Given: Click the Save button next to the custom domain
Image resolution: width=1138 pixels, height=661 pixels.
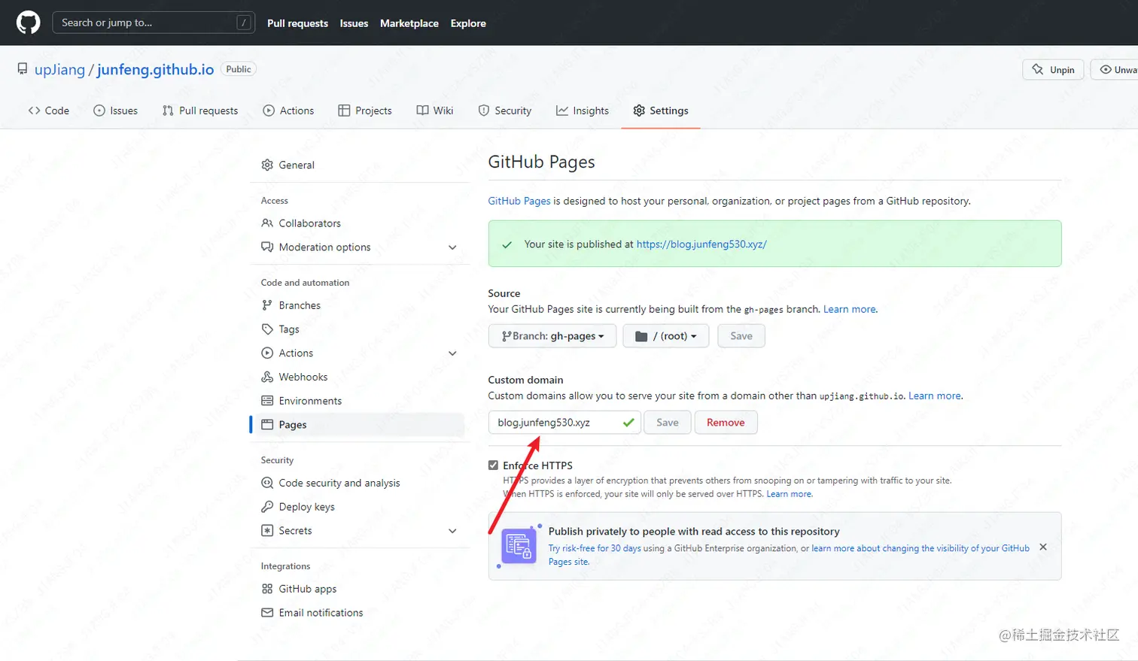Looking at the screenshot, I should (668, 423).
